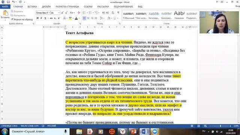
Task: Apply the yellow text highlight color
Action: (x=70, y=18)
